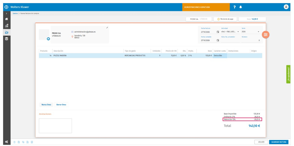Click the Wolters Kluwer logo icon
This screenshot has width=294, height=146.
click(6, 7)
